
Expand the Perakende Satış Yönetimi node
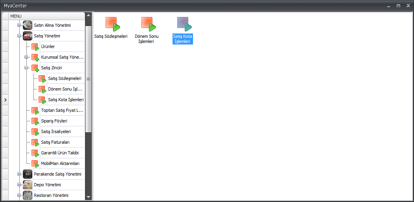coord(19,174)
